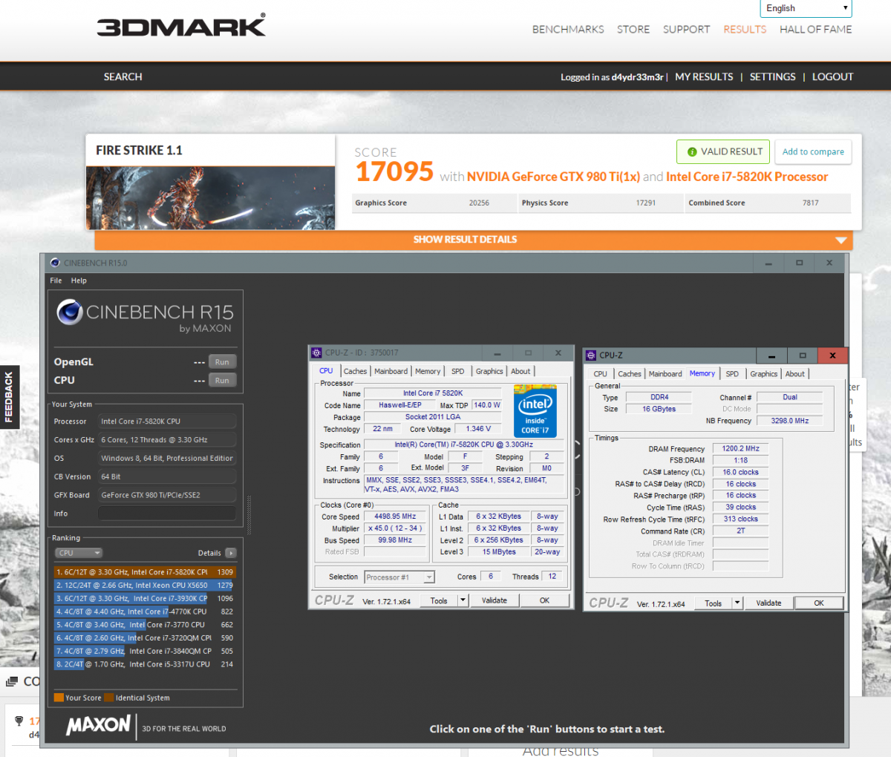
Task: Click the Your Score orange legend square
Action: pos(59,698)
